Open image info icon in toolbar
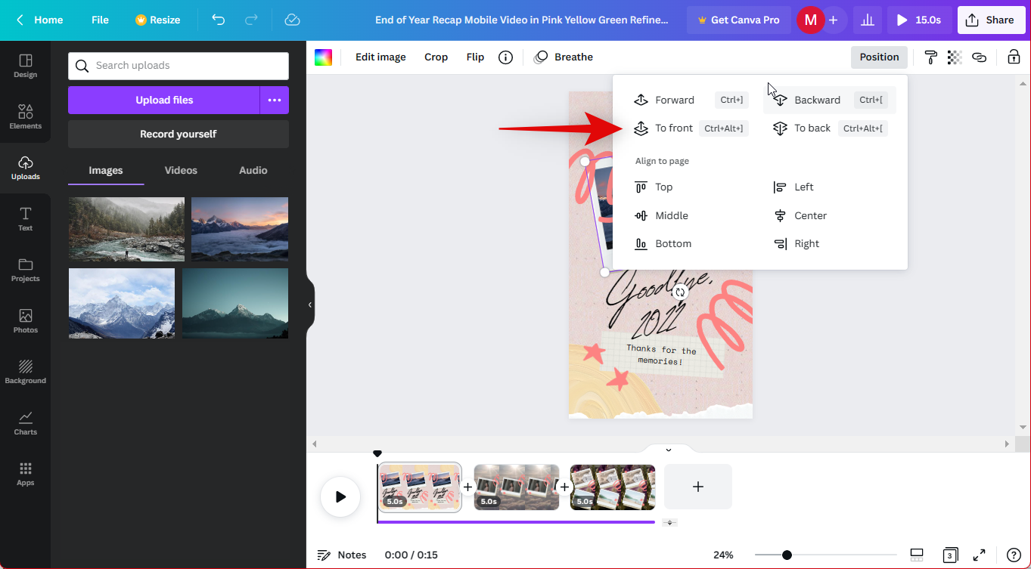1031x569 pixels. click(506, 57)
